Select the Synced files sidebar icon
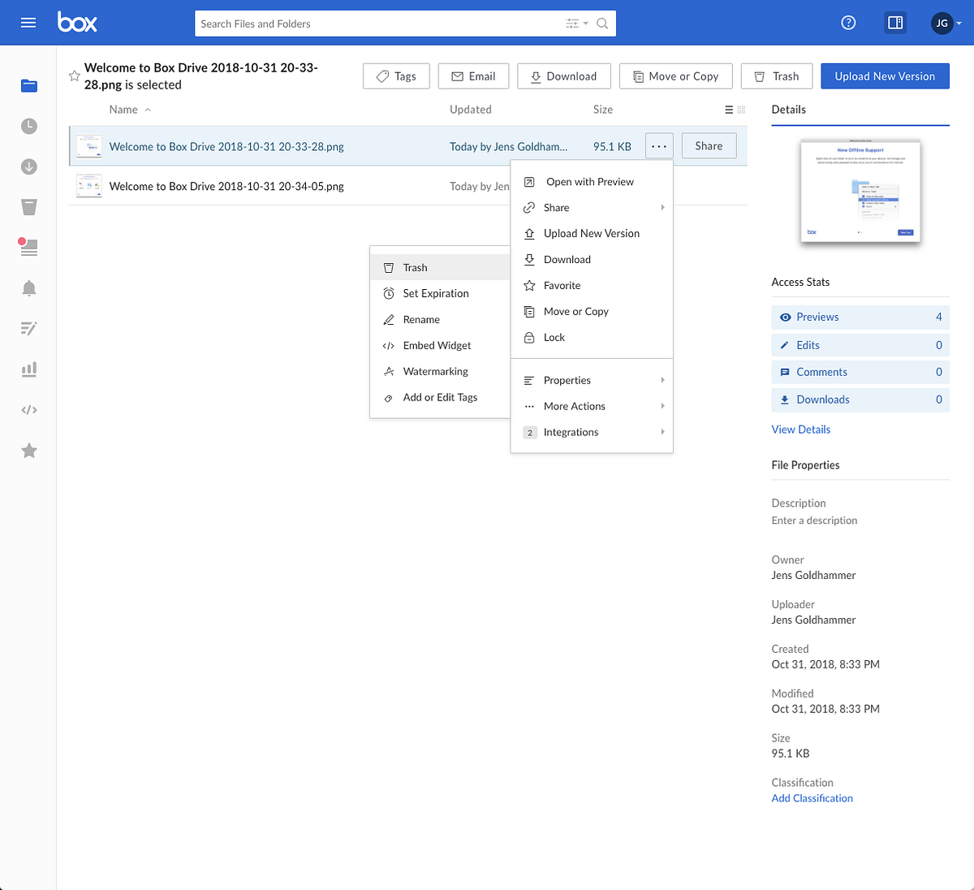This screenshot has width=974, height=890. 29,166
